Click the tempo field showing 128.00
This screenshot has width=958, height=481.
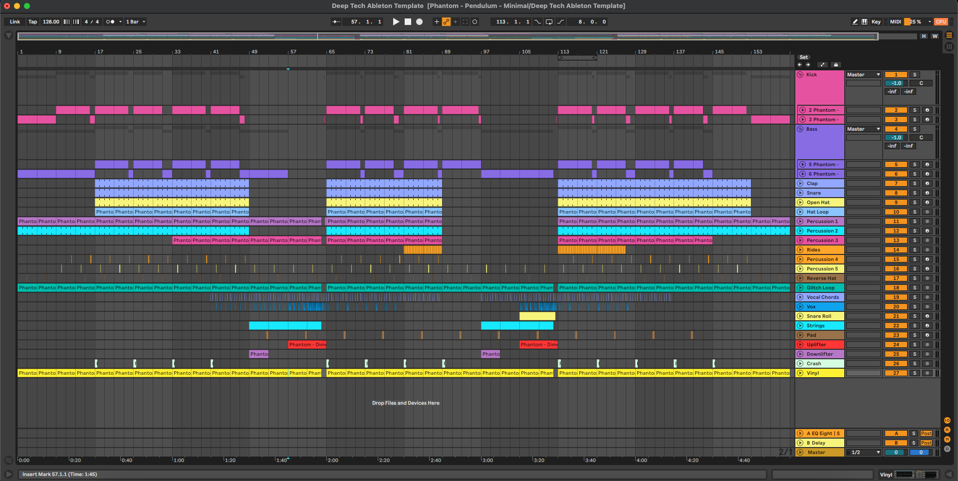51,22
